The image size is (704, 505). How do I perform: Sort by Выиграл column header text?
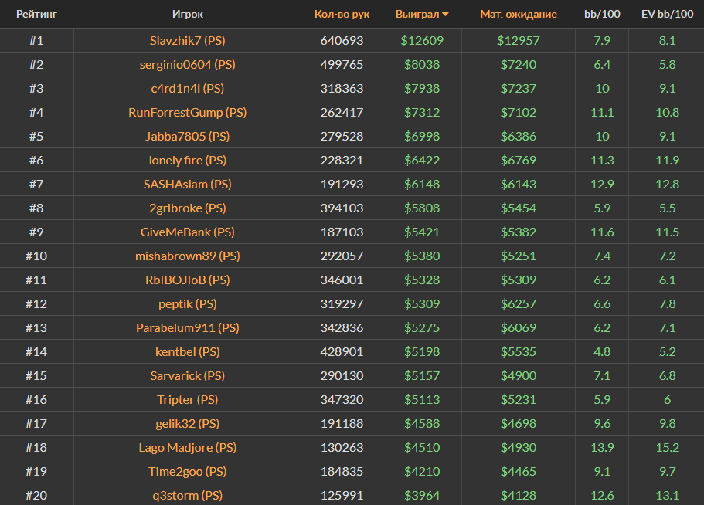[x=417, y=14]
